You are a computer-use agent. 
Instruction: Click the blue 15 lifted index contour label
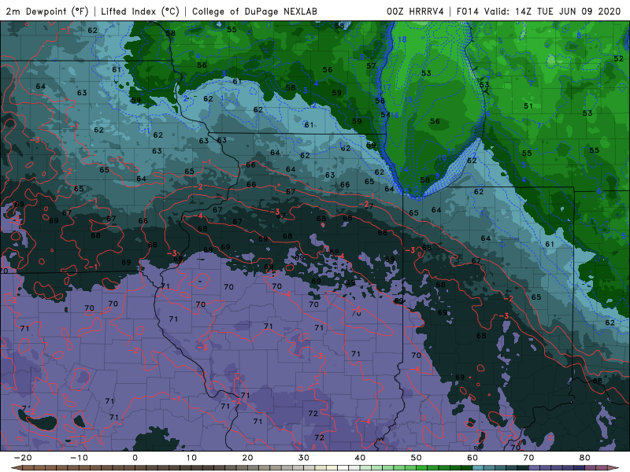pos(408,100)
